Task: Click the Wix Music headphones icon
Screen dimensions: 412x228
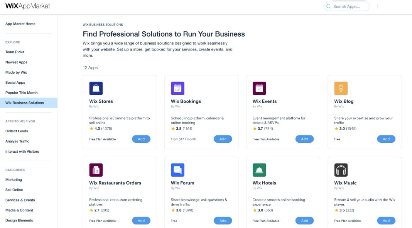Action: [341, 170]
